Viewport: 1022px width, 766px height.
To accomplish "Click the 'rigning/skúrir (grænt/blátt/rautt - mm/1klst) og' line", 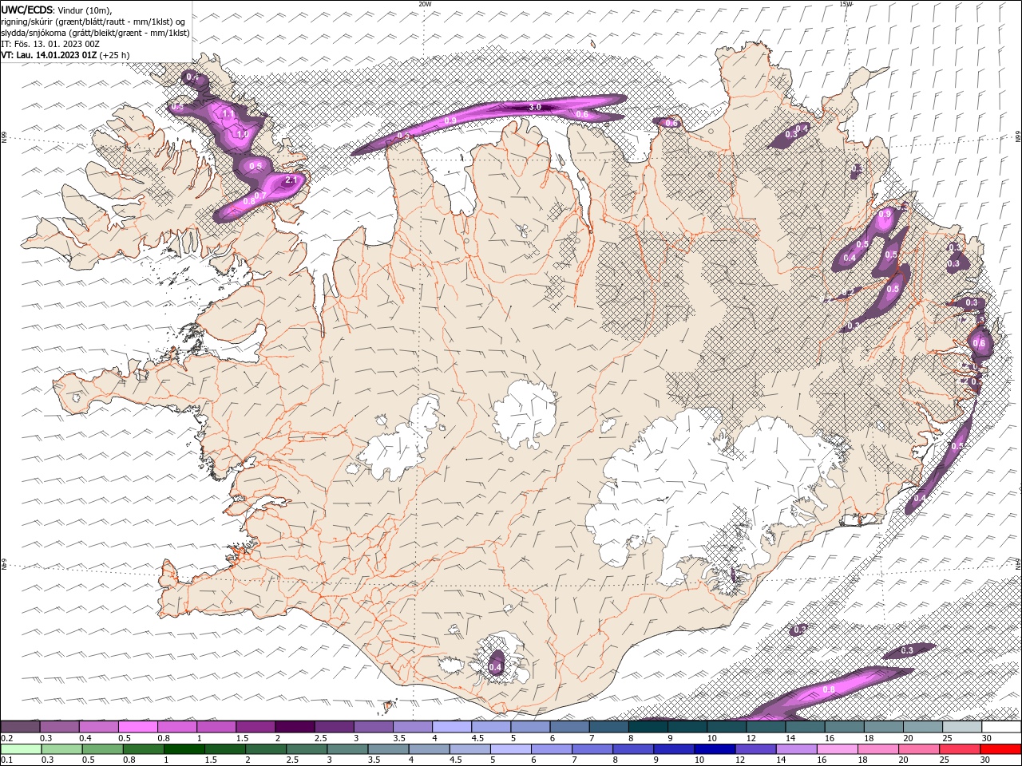I will tap(93, 22).
